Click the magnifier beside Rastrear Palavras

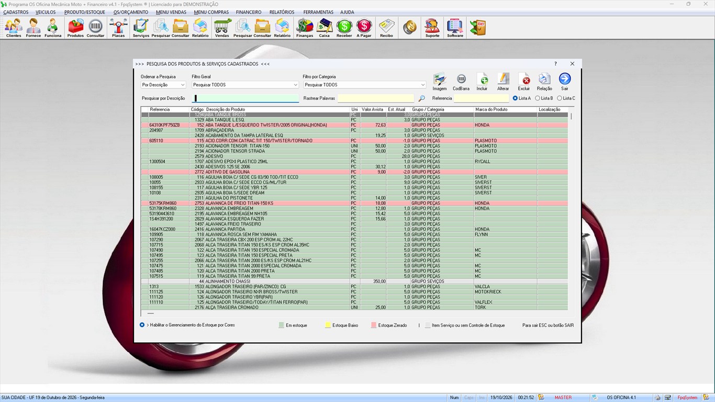pos(422,98)
